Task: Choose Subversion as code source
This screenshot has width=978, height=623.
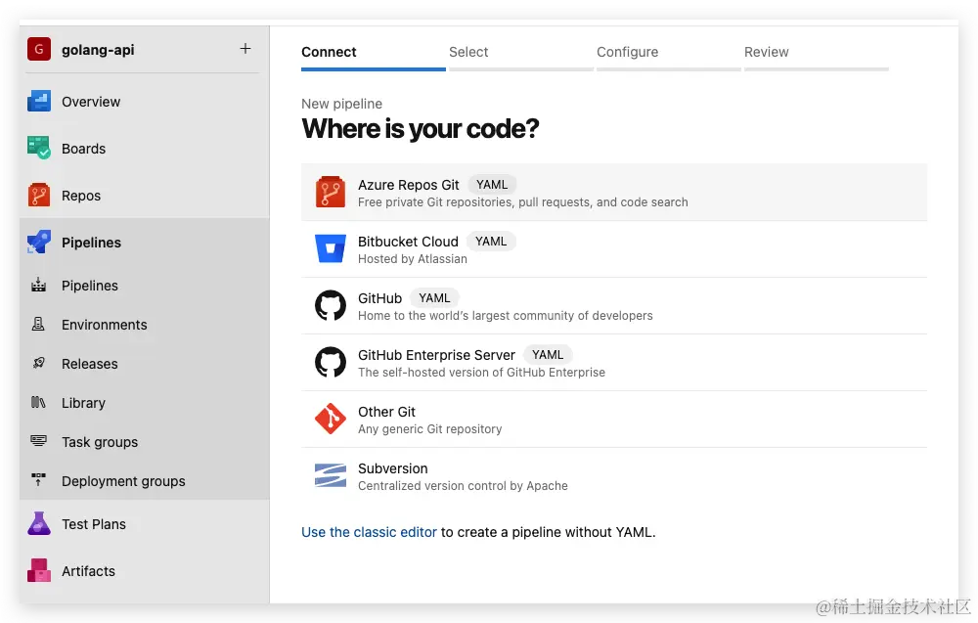Action: (x=614, y=476)
